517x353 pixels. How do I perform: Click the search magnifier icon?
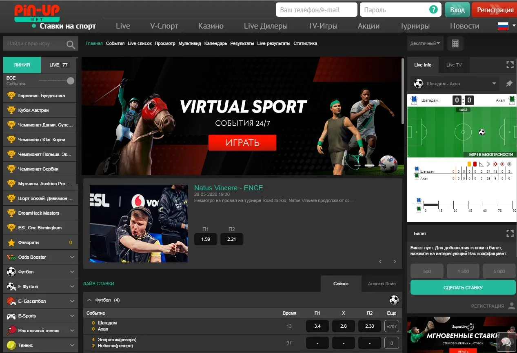pos(71,44)
